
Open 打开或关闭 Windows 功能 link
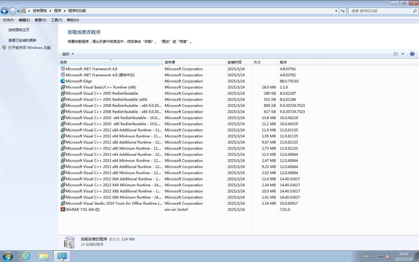(x=29, y=48)
